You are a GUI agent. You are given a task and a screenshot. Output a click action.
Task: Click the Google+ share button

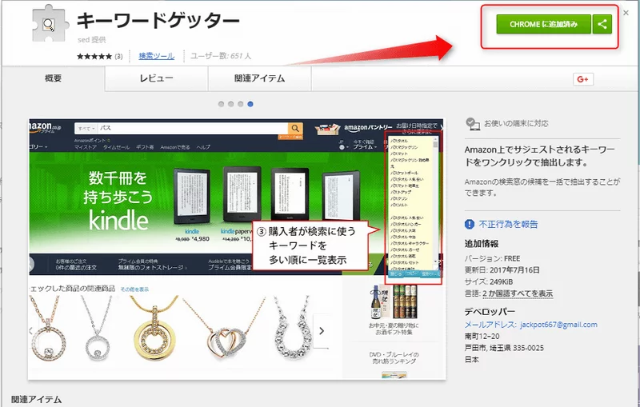click(x=582, y=78)
